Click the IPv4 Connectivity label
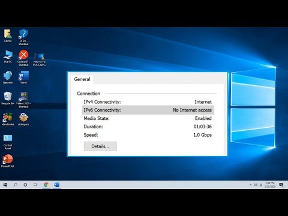 (x=102, y=102)
